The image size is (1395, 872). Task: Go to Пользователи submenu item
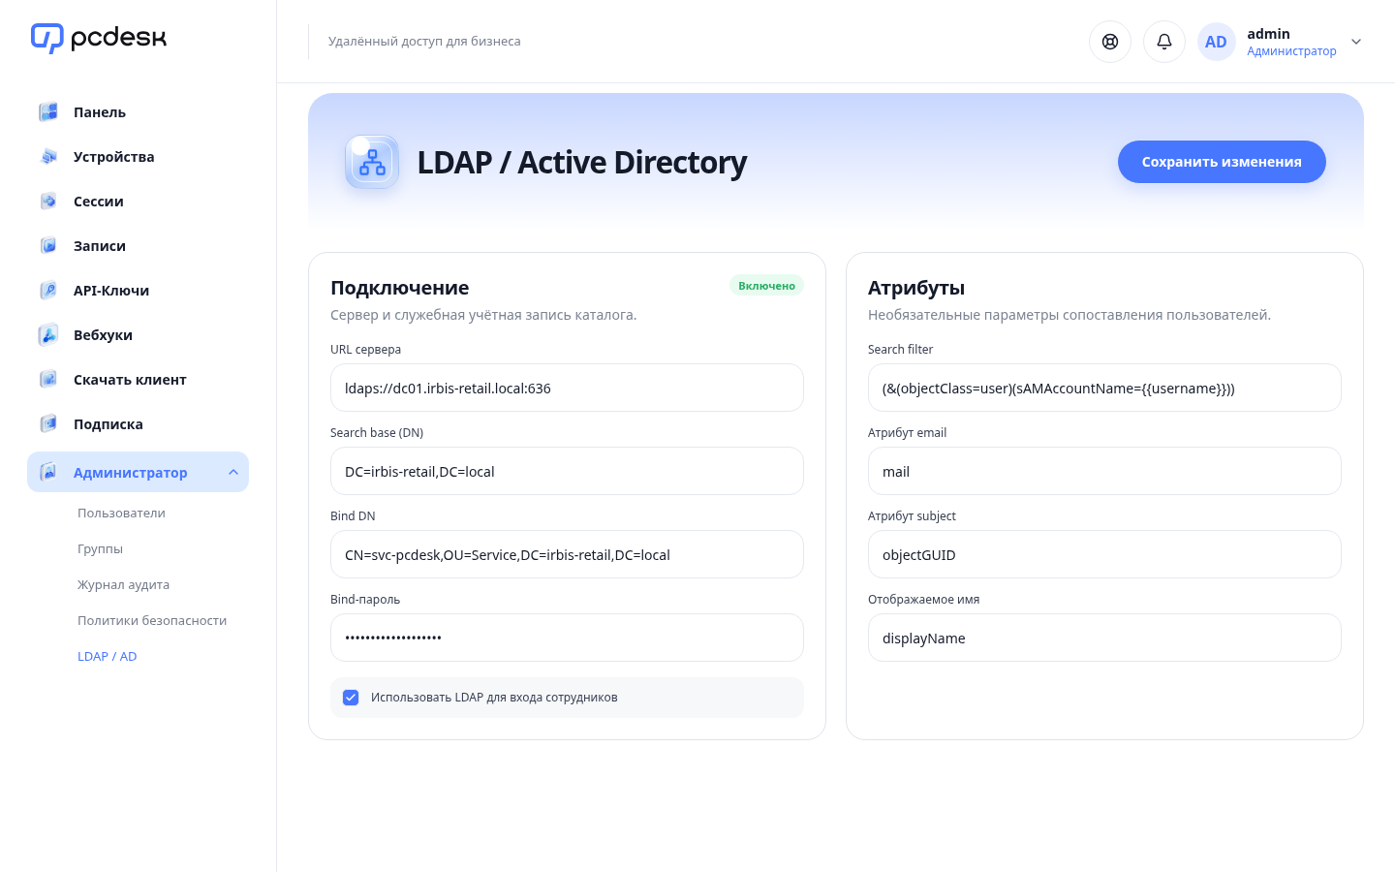click(x=121, y=514)
